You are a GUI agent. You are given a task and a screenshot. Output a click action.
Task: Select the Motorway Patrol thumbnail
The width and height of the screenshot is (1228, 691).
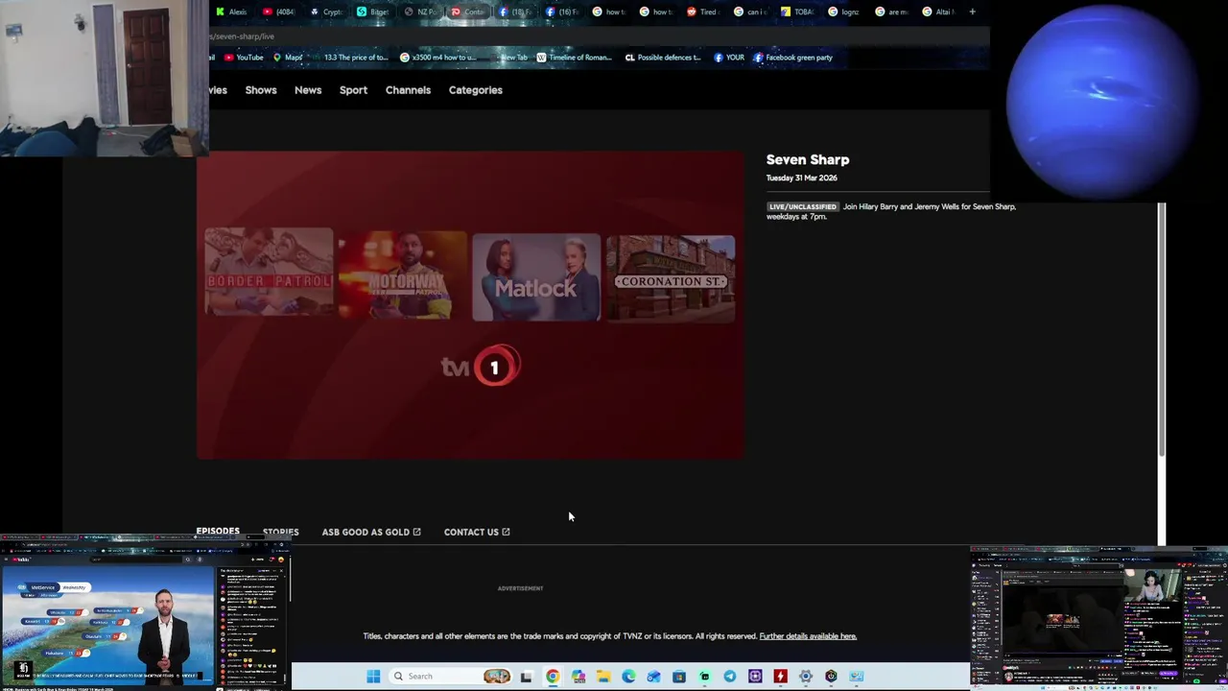402,275
